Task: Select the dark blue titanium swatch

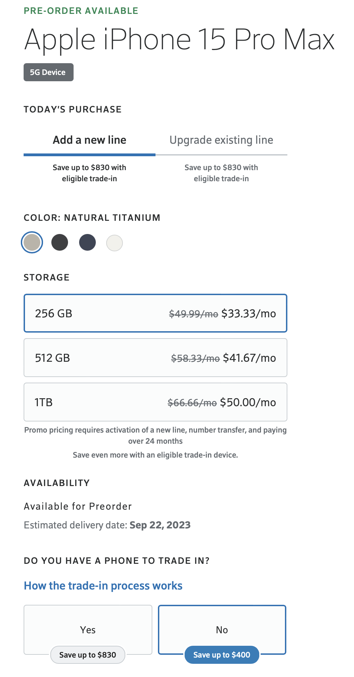Action: click(x=87, y=242)
